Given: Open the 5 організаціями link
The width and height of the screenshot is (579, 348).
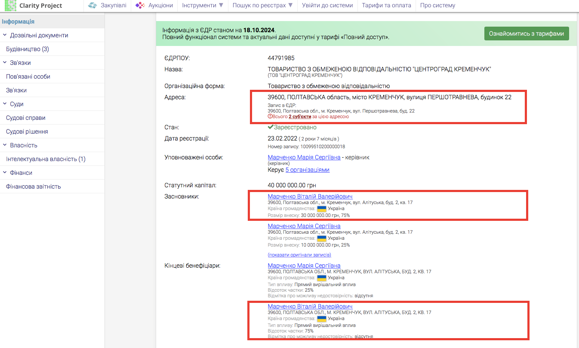Looking at the screenshot, I should tap(307, 170).
